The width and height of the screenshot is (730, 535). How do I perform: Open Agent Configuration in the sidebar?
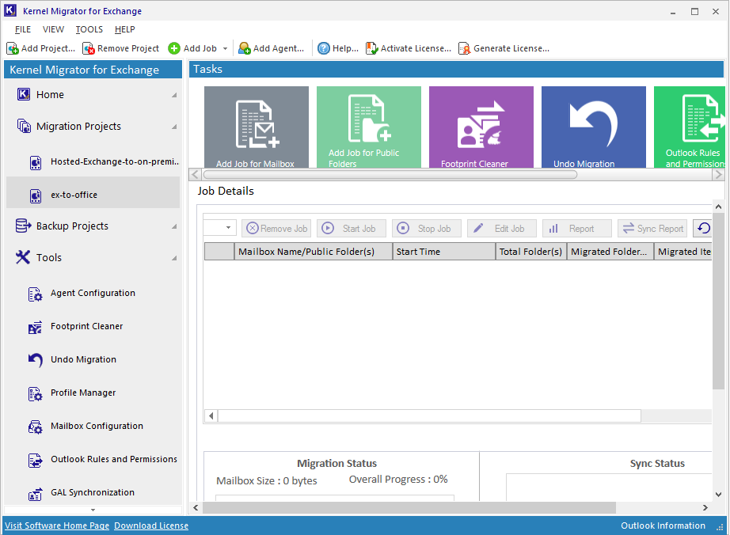tap(93, 293)
